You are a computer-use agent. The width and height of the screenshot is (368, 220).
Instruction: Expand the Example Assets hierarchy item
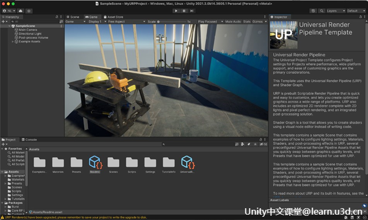(x=13, y=41)
